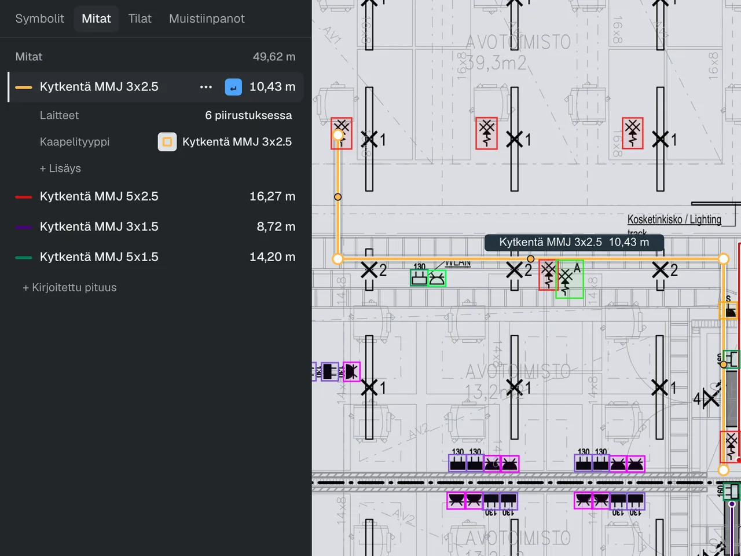Viewport: 741px width, 556px height.
Task: Select the red-boxed symbol at cable start point
Action: [342, 134]
